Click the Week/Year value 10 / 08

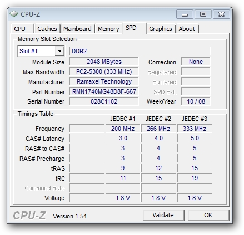coord(196,101)
